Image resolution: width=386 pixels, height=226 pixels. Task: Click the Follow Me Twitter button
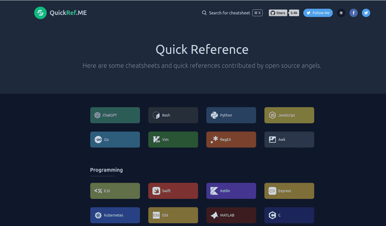[318, 13]
